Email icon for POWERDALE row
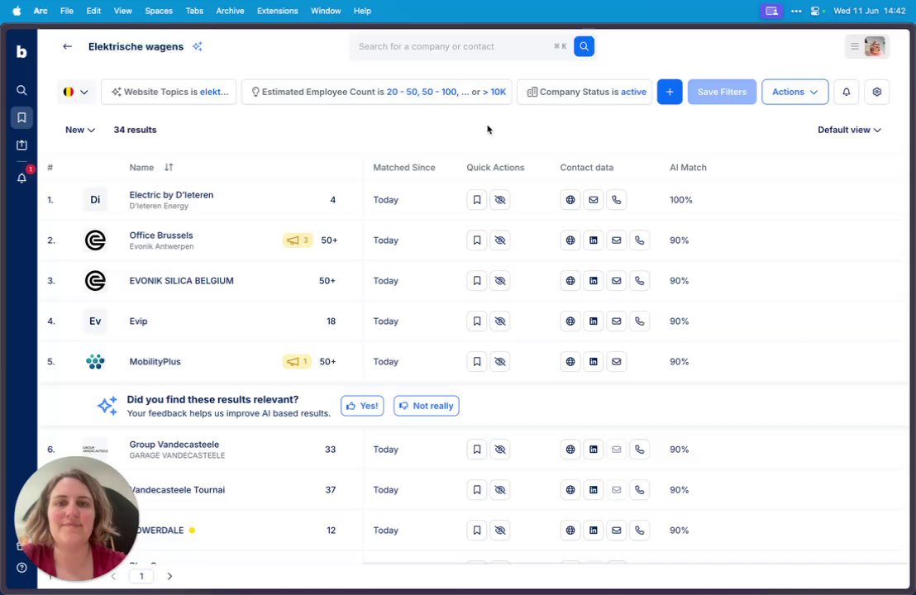Viewport: 916px width, 595px height. pos(616,531)
